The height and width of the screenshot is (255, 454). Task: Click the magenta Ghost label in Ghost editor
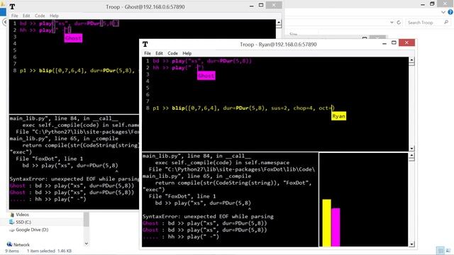73,38
